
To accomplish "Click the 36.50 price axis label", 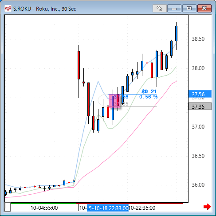I will (x=198, y=156).
